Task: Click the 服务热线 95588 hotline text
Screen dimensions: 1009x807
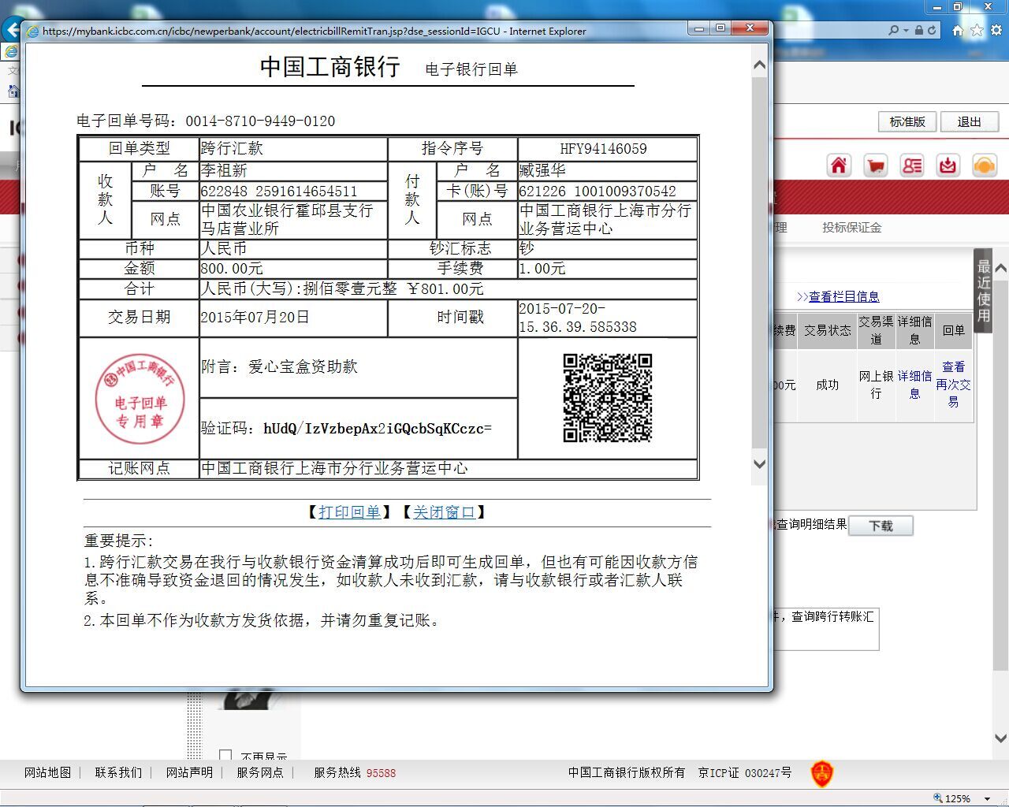Action: (x=355, y=773)
